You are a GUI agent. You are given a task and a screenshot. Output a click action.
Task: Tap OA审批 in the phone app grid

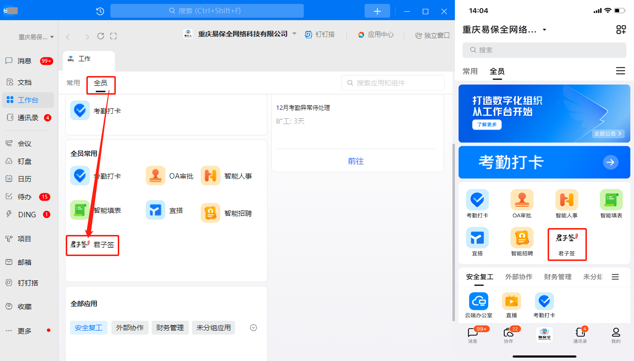click(522, 204)
